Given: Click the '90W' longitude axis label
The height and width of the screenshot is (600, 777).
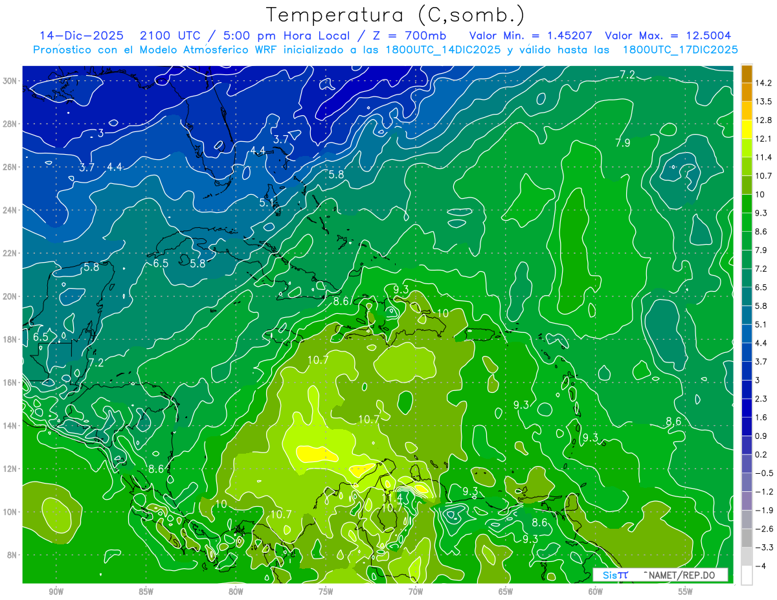Looking at the screenshot, I should pos(56,592).
